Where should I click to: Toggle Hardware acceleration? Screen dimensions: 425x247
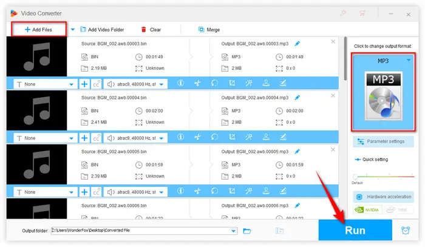click(383, 197)
